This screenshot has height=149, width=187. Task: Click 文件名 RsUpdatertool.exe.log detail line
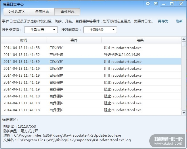[67, 140]
